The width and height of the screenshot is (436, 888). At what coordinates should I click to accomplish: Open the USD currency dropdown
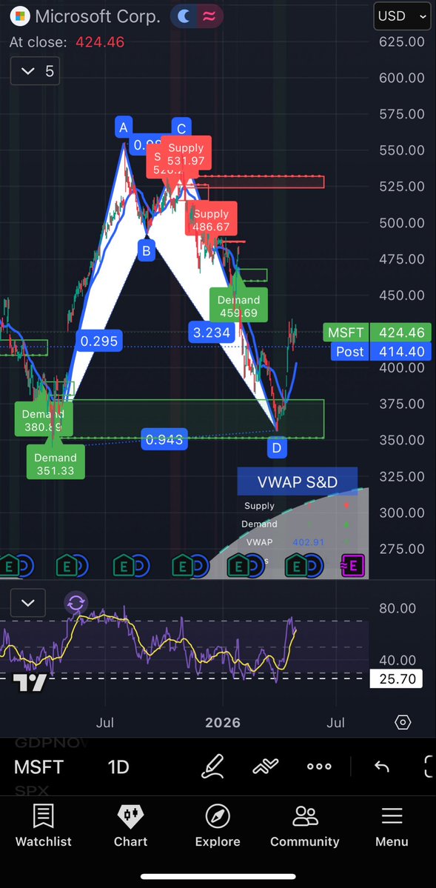[402, 16]
